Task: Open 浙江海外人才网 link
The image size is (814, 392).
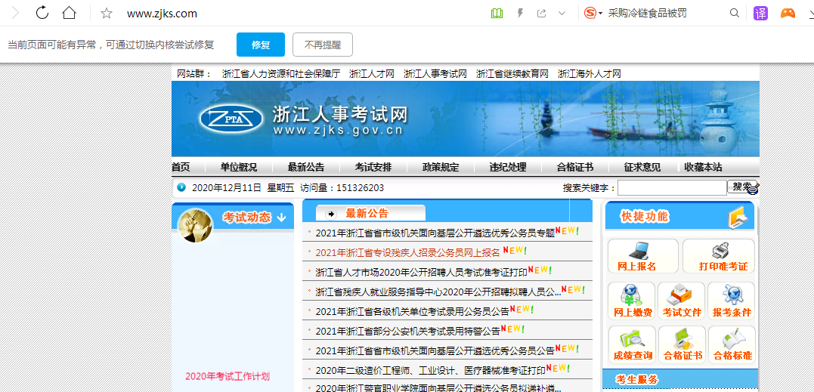Action: (x=590, y=73)
